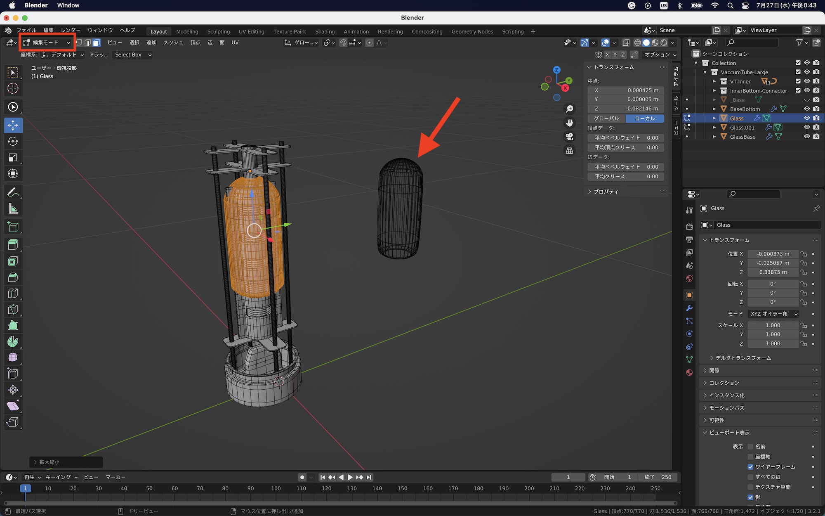This screenshot has width=825, height=516.
Task: Activate the Knife tool
Action: [x=13, y=310]
